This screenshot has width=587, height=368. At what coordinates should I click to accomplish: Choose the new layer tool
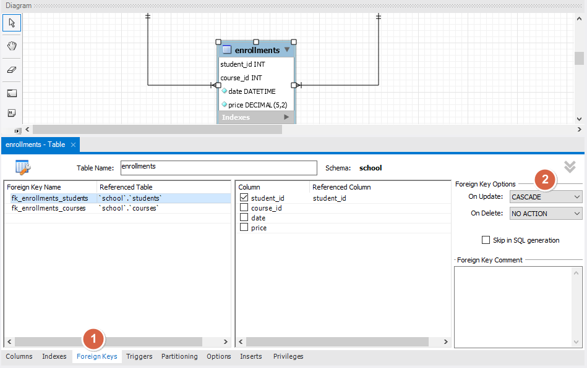tap(12, 93)
